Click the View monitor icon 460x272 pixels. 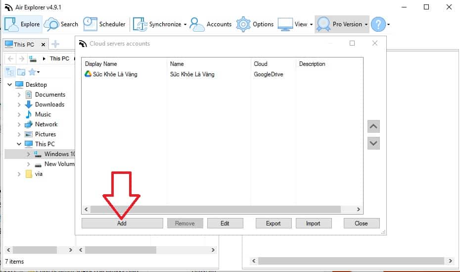(285, 24)
